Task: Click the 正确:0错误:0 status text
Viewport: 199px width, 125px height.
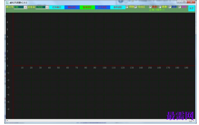Action: tap(157, 10)
